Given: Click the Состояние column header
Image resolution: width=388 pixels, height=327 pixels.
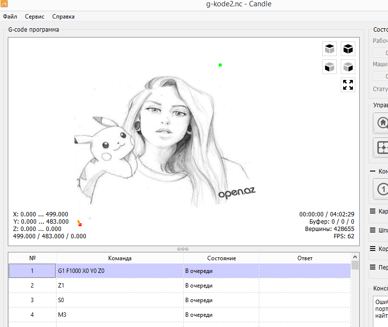Looking at the screenshot, I should (221, 258).
